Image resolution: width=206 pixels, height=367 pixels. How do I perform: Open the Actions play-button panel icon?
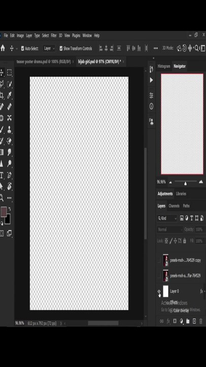pos(152,81)
